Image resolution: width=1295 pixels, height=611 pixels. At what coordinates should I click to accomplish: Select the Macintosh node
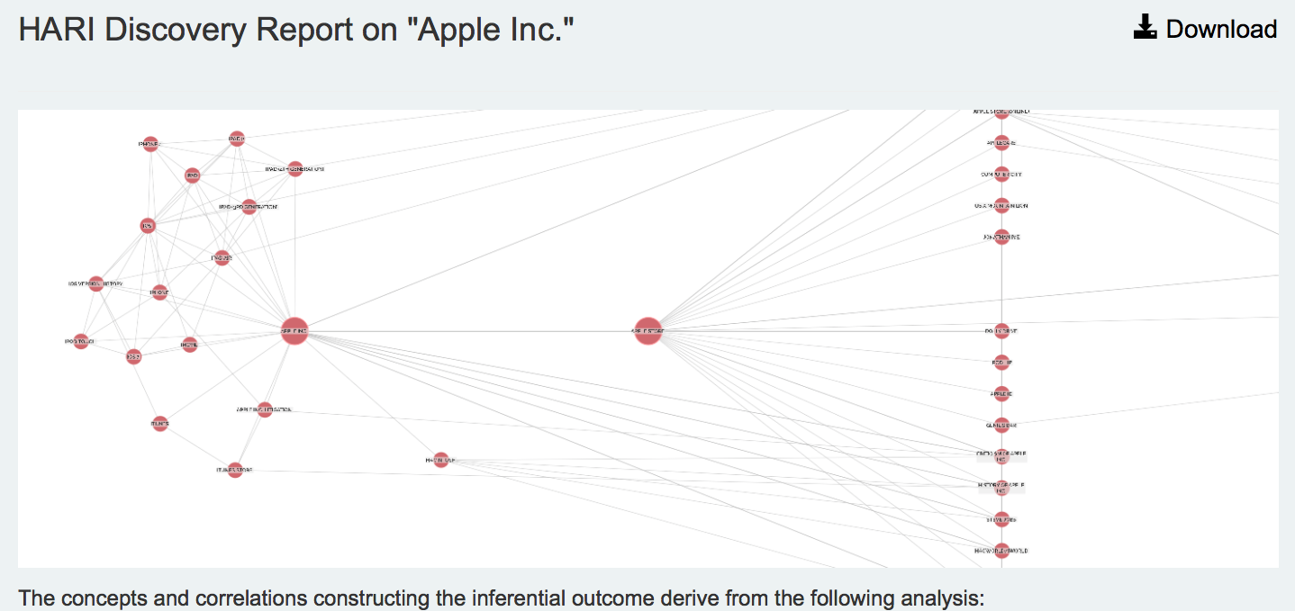[x=440, y=460]
